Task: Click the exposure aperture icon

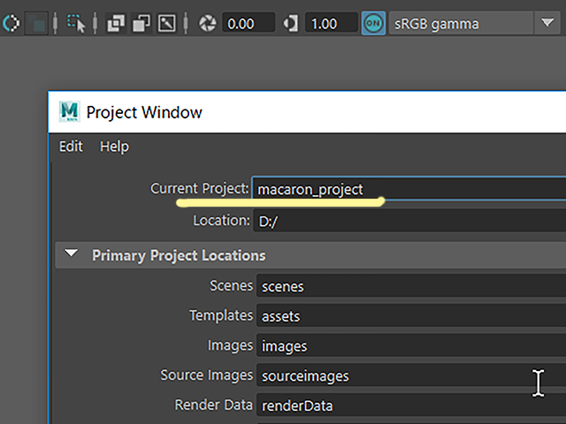Action: [208, 24]
